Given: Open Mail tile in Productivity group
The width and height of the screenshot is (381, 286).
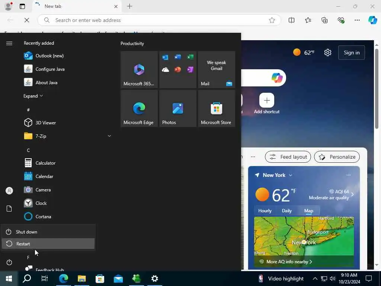Looking at the screenshot, I should [217, 70].
